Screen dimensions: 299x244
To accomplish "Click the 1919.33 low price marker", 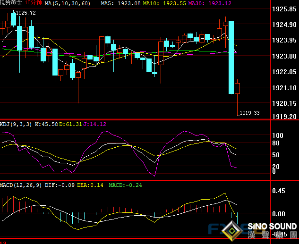I will point(250,113).
